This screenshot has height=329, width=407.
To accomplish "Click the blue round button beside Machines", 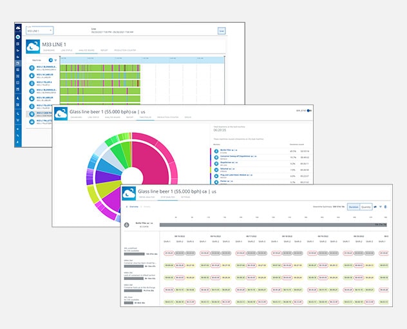I will coord(50,60).
